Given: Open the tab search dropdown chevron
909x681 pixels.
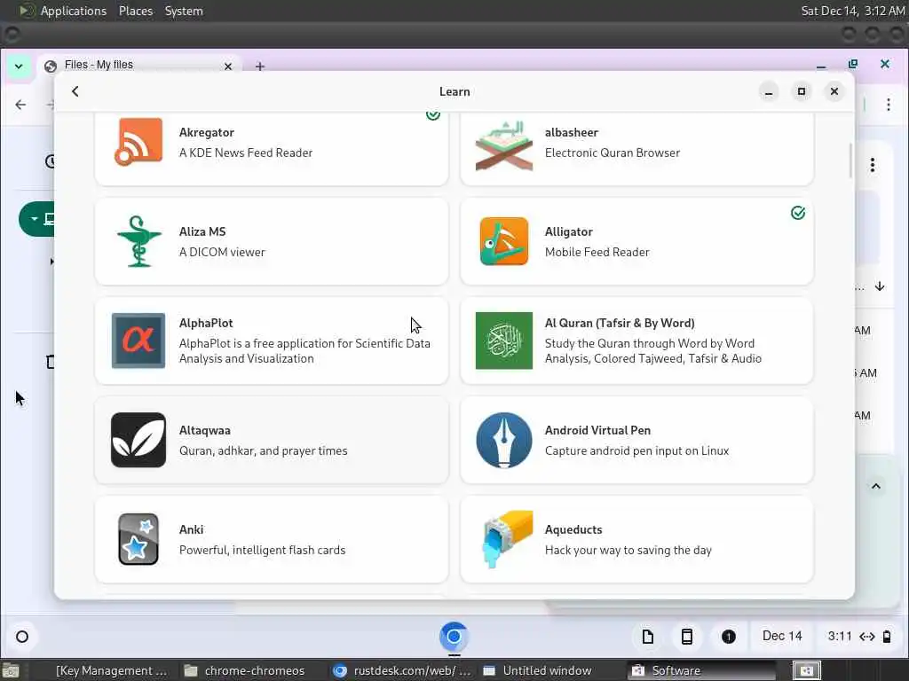Looking at the screenshot, I should [x=19, y=66].
